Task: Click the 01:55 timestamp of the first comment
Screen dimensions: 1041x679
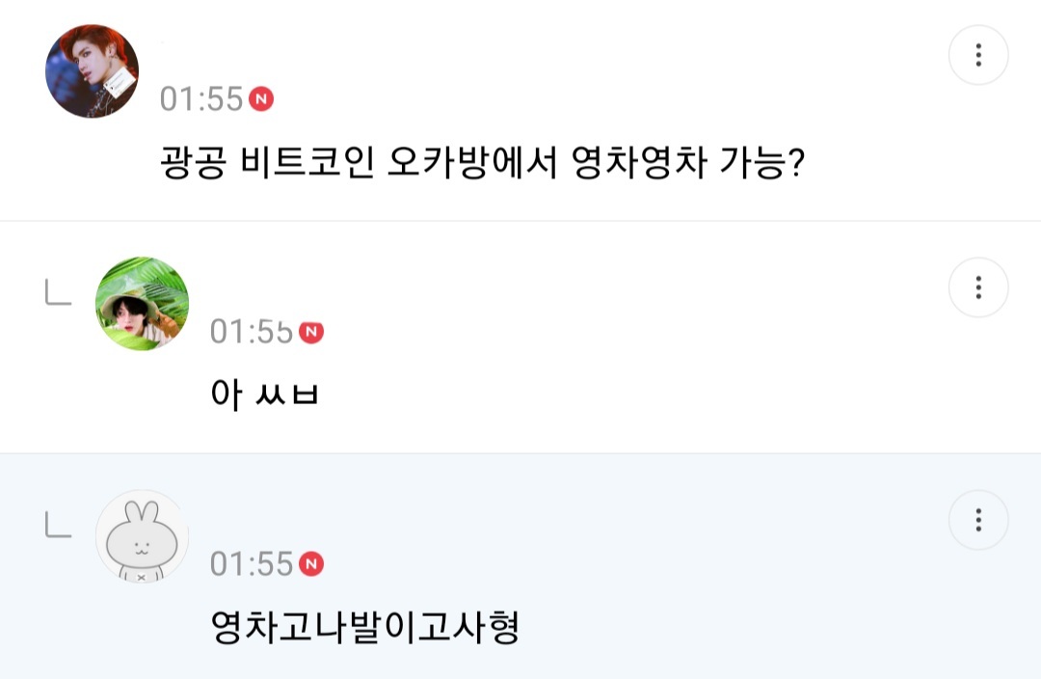Action: click(x=200, y=97)
